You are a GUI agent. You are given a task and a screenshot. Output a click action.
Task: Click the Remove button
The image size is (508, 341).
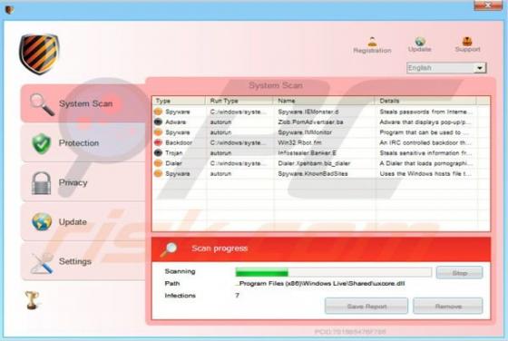coord(448,306)
